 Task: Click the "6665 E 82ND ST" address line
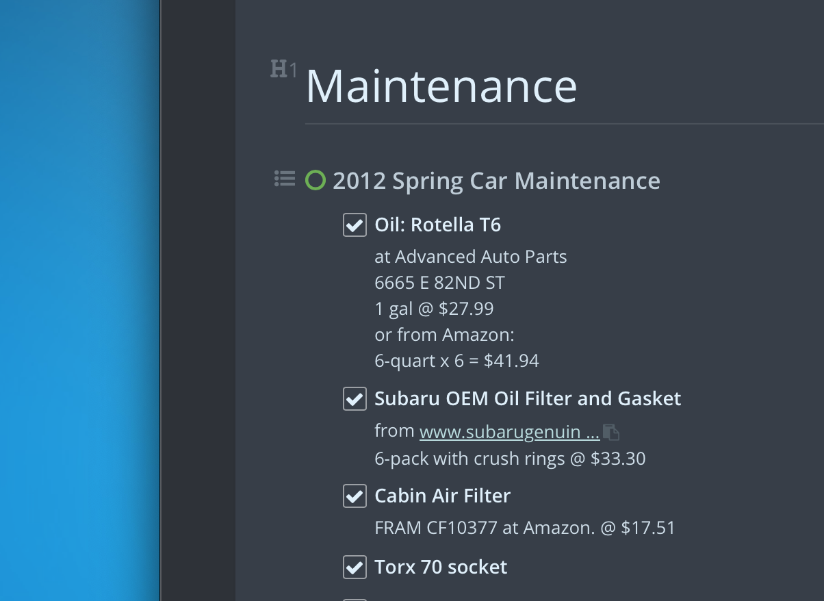pyautogui.click(x=439, y=282)
